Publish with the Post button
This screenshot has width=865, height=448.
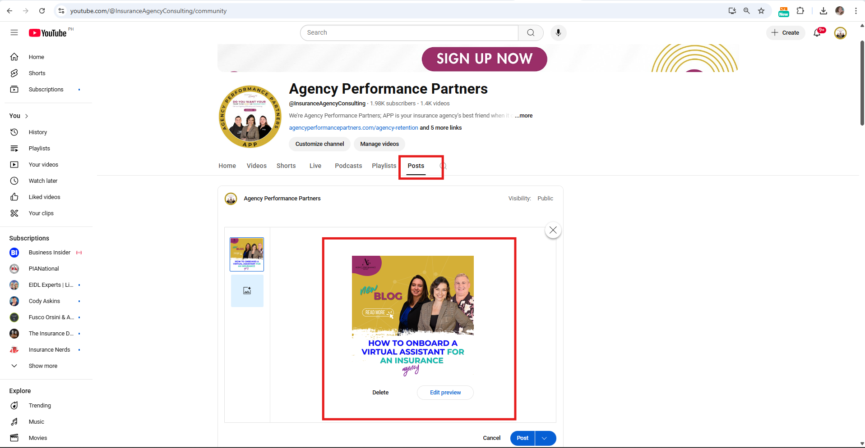(523, 438)
